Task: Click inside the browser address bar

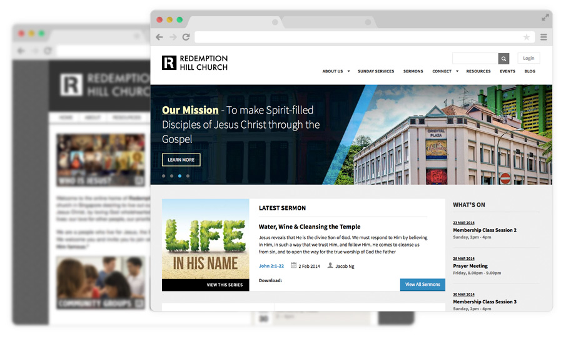Action: 365,37
